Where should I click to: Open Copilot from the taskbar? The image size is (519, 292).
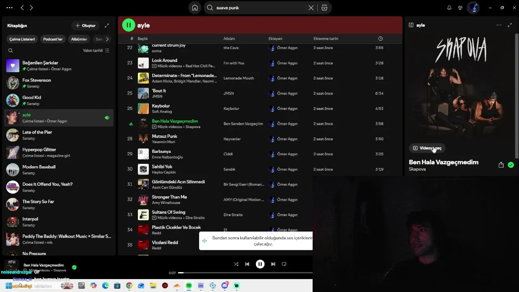94,286
